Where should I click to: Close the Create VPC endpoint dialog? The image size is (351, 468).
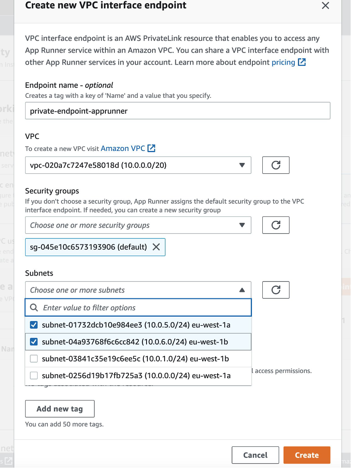coord(325,6)
